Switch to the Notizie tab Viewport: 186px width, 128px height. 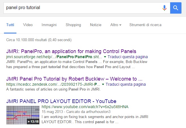pos(96,25)
